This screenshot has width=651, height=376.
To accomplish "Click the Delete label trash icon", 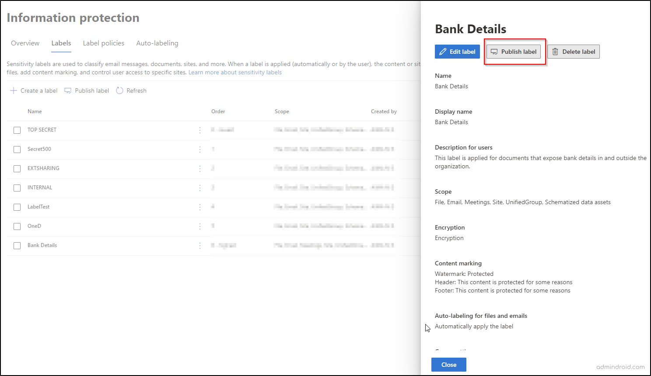I will click(x=556, y=52).
